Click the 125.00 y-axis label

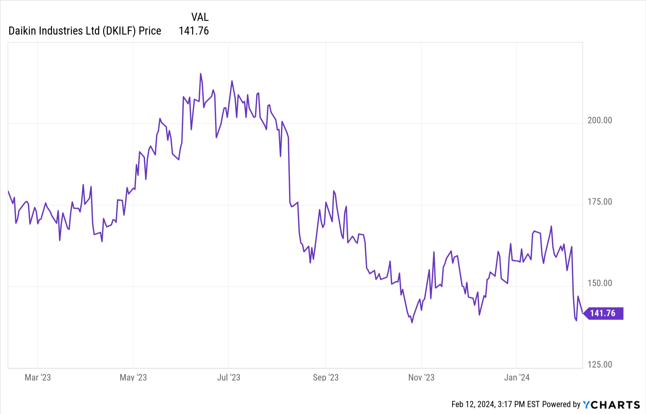point(600,365)
